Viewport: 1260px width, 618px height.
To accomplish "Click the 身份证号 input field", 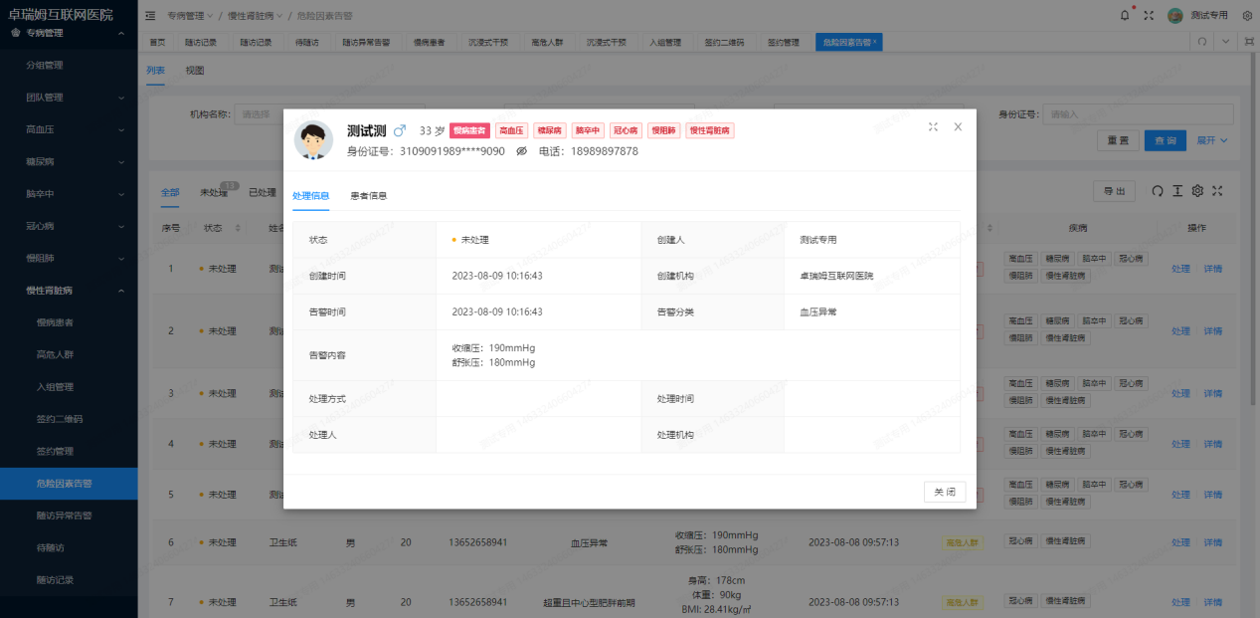I will [x=1137, y=113].
